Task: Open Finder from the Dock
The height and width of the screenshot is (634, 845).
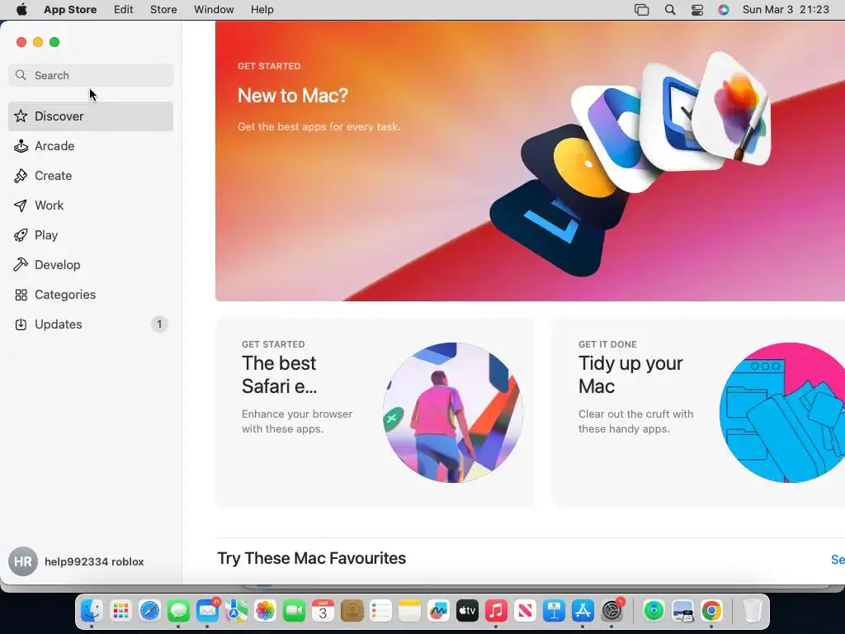Action: (x=92, y=611)
